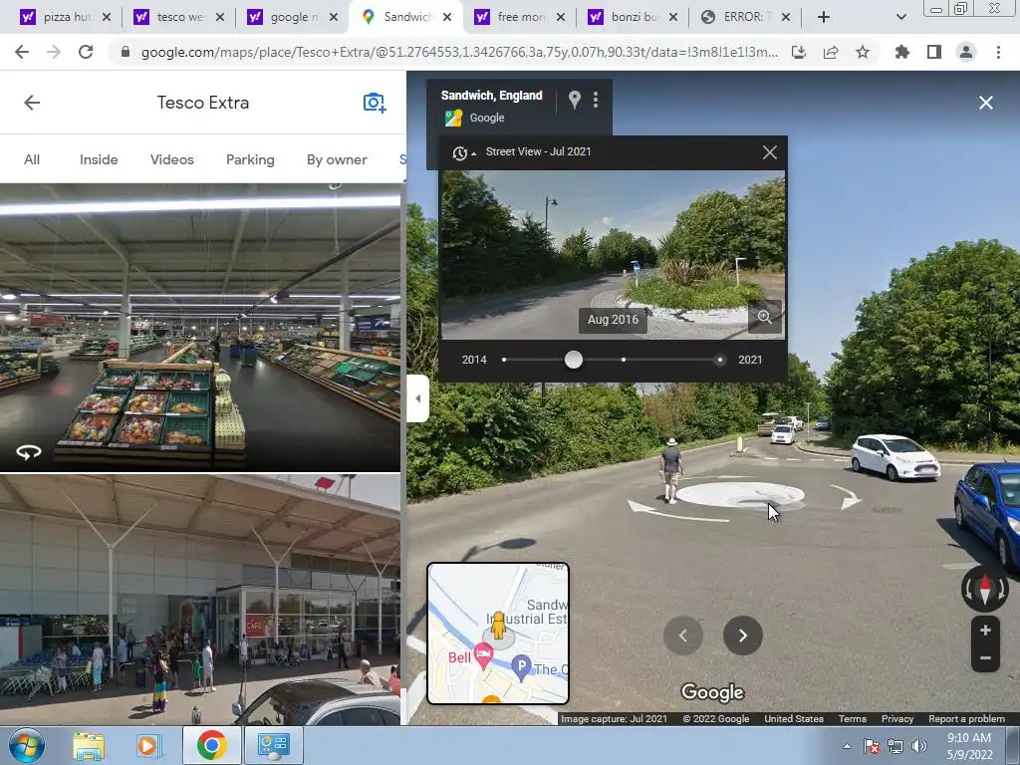Open a new browser tab
This screenshot has width=1020, height=765.
tap(824, 17)
